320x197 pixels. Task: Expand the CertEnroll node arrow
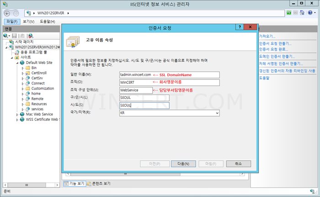click(x=22, y=73)
